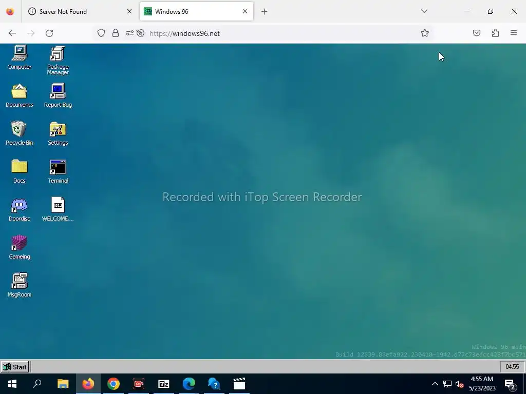The width and height of the screenshot is (526, 394).
Task: Click the autoplay blocked indicator icon
Action: (x=141, y=33)
